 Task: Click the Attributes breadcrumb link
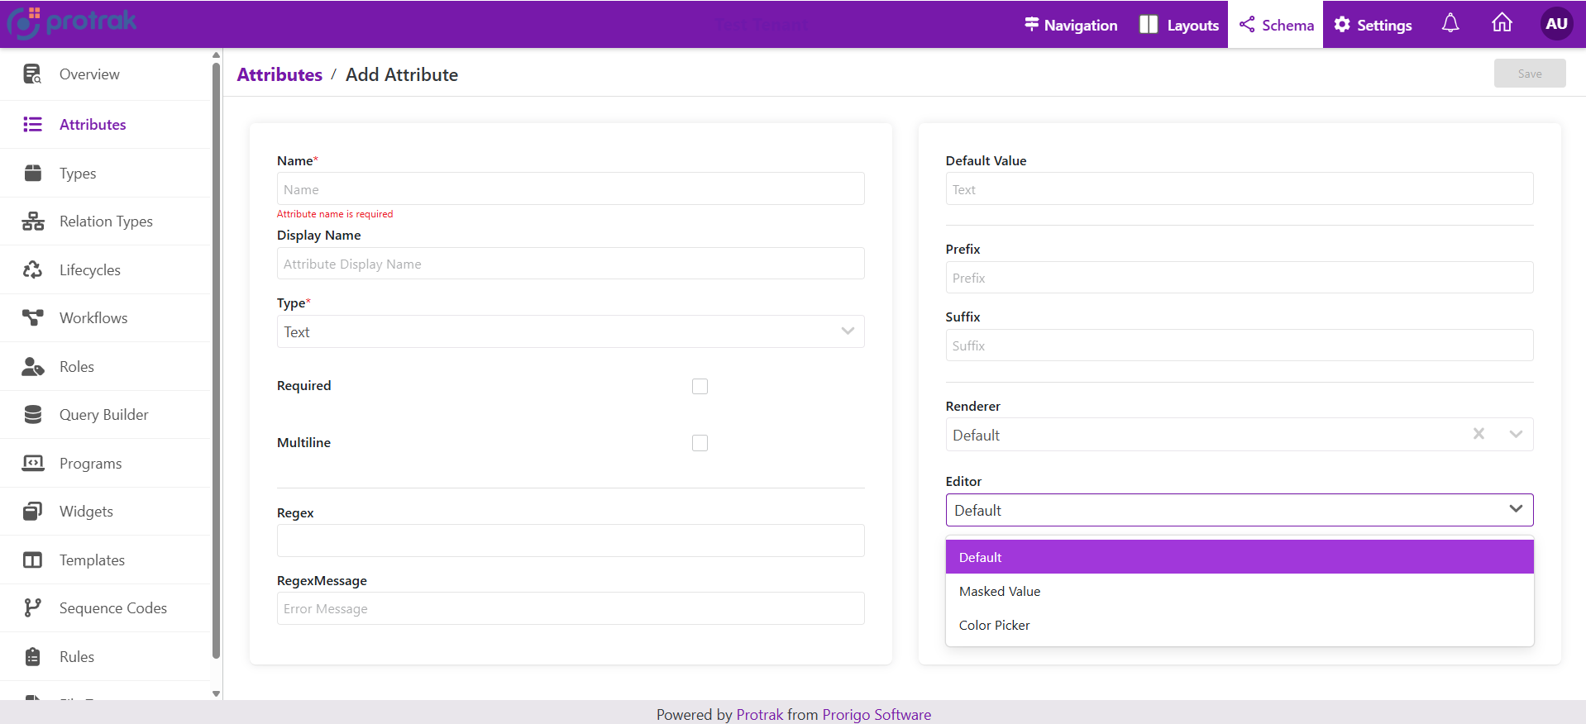click(279, 74)
